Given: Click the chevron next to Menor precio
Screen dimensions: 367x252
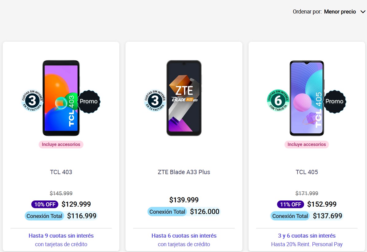Looking at the screenshot, I should [x=363, y=12].
